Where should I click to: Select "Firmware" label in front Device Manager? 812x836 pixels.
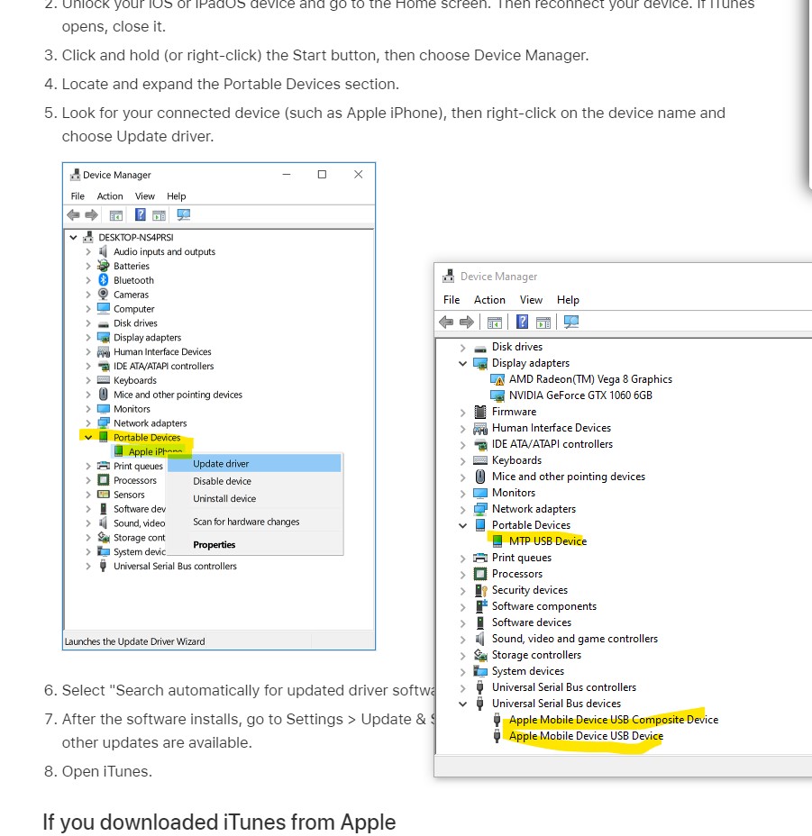tap(514, 412)
